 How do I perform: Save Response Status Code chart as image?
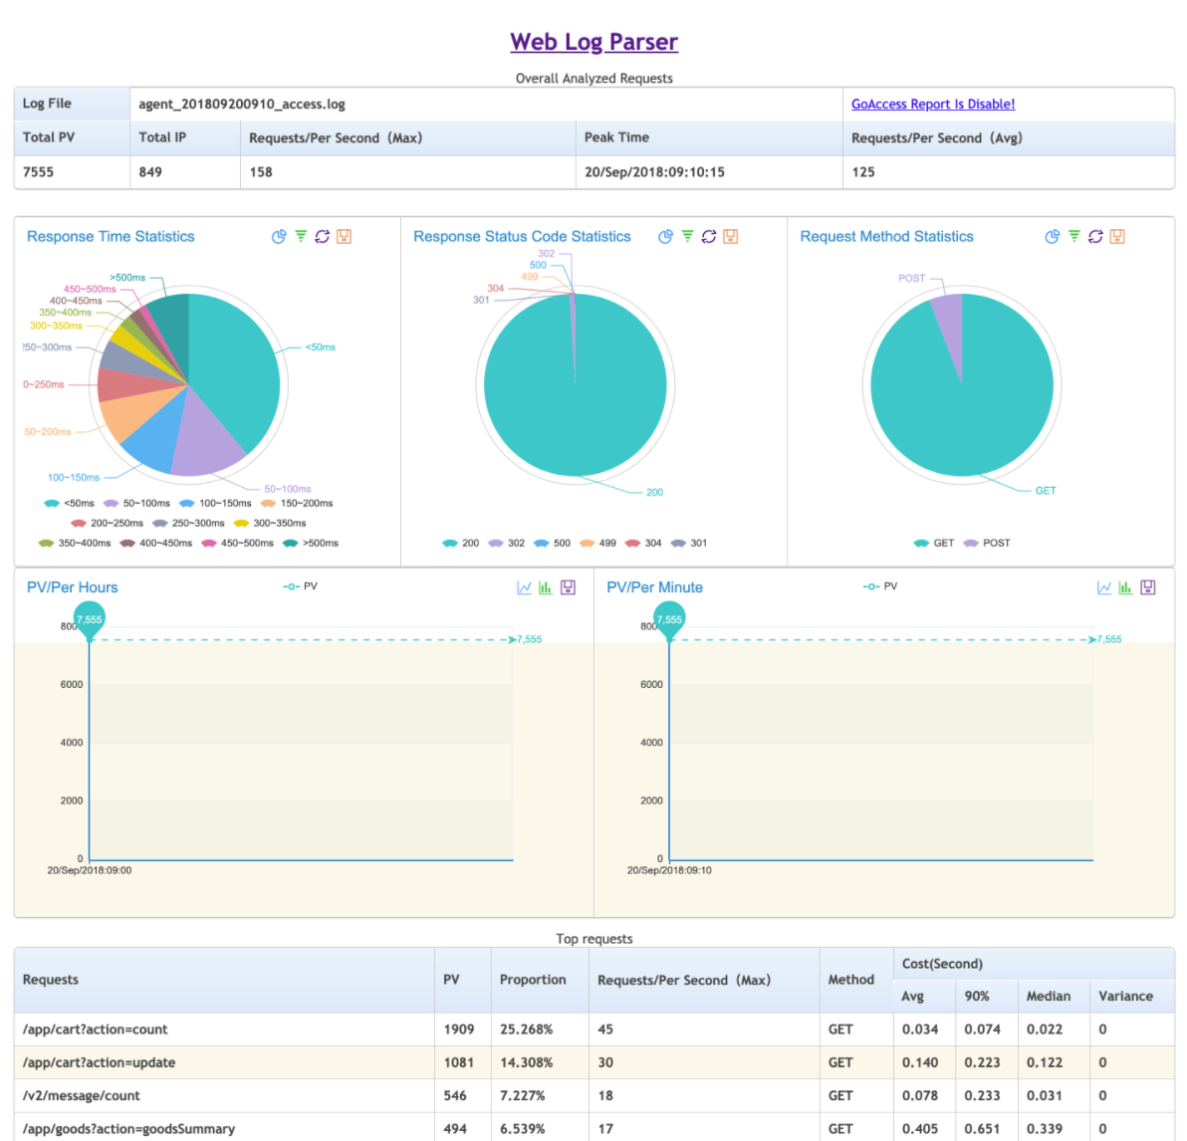click(x=731, y=236)
